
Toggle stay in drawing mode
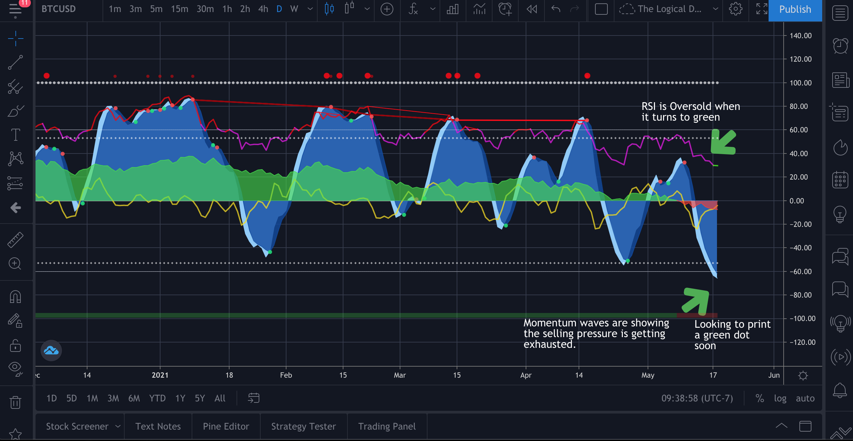tap(15, 321)
